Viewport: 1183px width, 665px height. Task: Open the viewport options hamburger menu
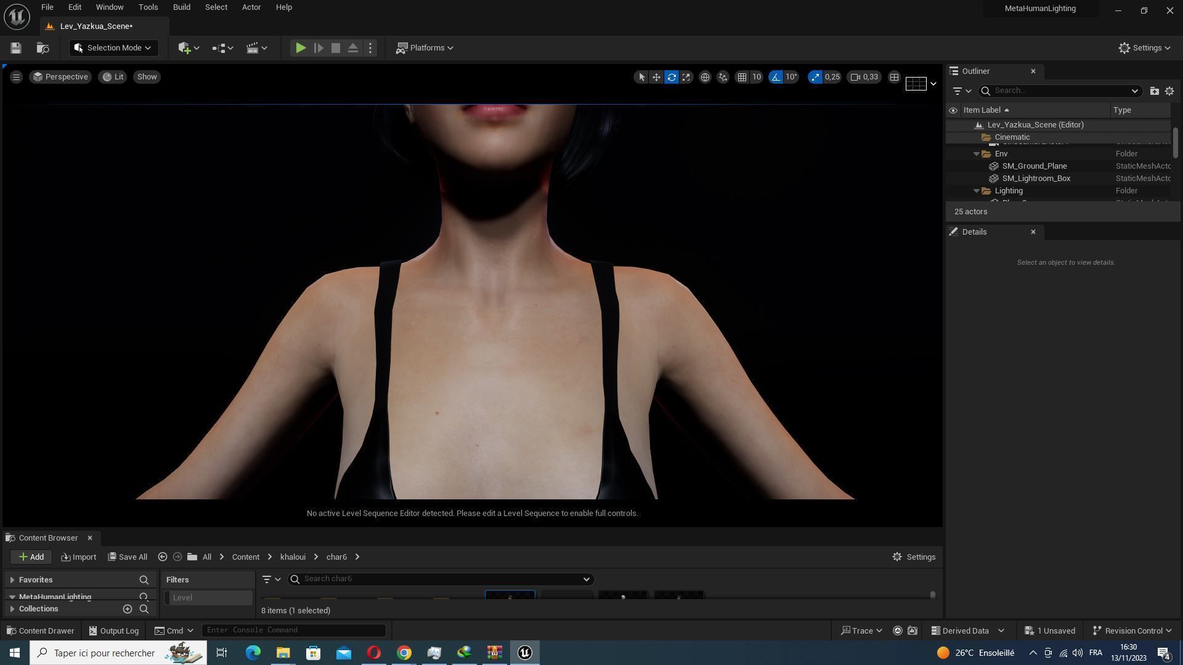coord(17,77)
